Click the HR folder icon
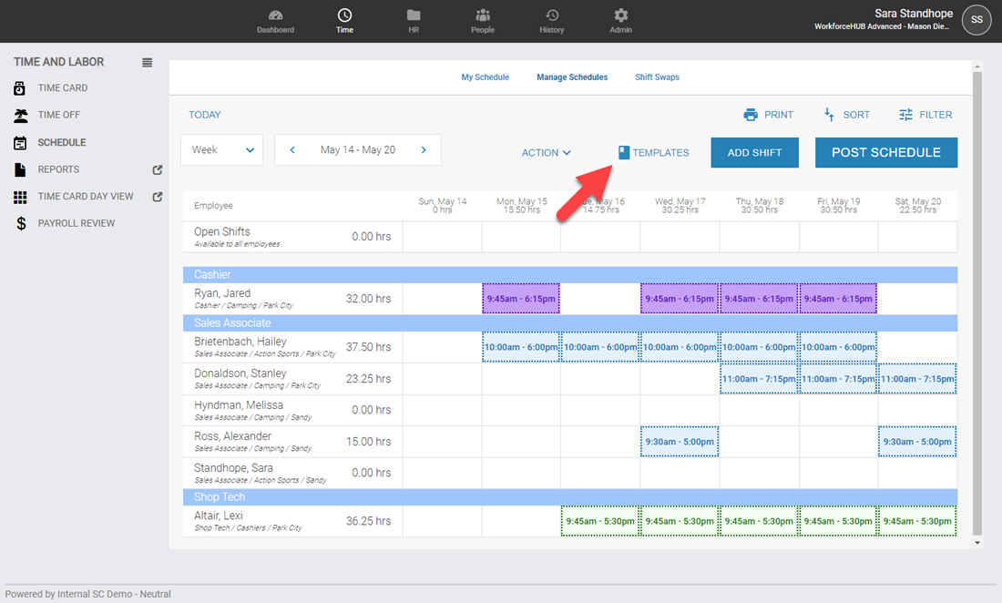Image resolution: width=1002 pixels, height=603 pixels. coord(414,15)
